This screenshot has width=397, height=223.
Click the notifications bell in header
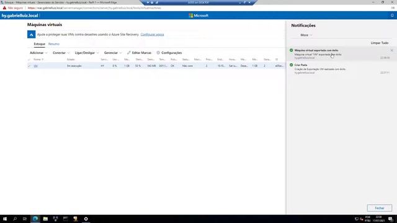(392, 15)
